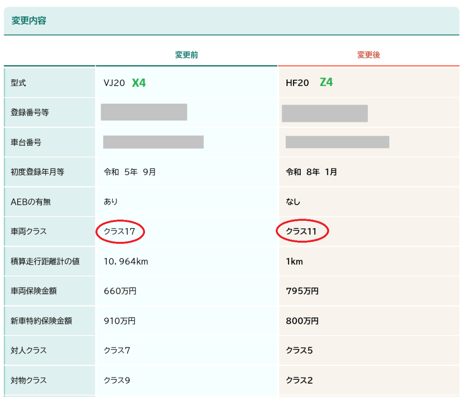This screenshot has width=466, height=397.
Task: Click the 対人クラス row label
Action: (28, 350)
